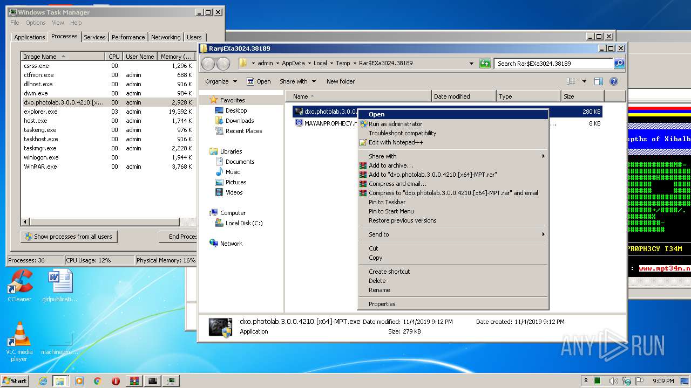Select the WinRAR.exe process row
Image resolution: width=691 pixels, height=388 pixels.
pos(108,167)
